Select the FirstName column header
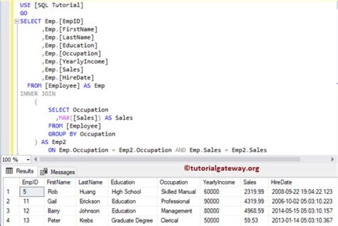The image size is (338, 226). [x=60, y=182]
